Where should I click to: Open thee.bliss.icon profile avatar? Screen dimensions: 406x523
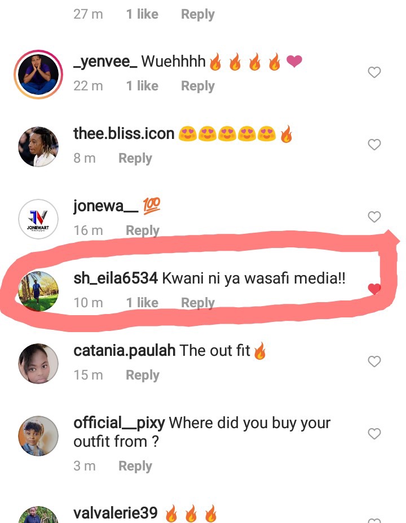click(38, 147)
